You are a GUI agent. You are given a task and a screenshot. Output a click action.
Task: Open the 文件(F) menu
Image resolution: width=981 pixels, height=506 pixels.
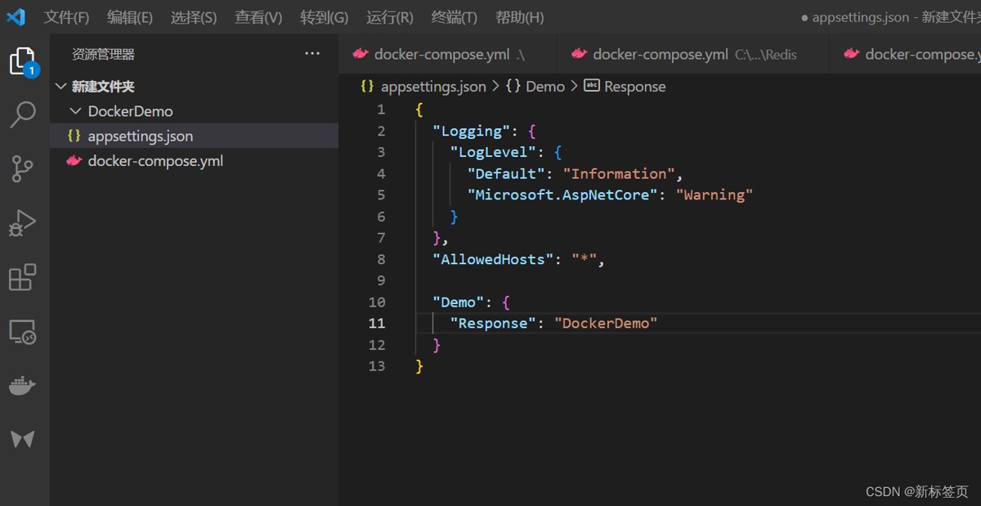(x=66, y=17)
